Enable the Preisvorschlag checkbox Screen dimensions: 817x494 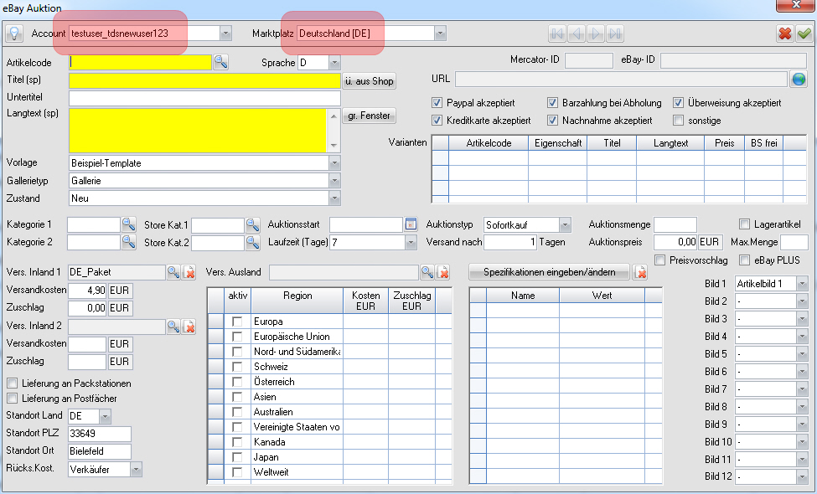[x=659, y=260]
